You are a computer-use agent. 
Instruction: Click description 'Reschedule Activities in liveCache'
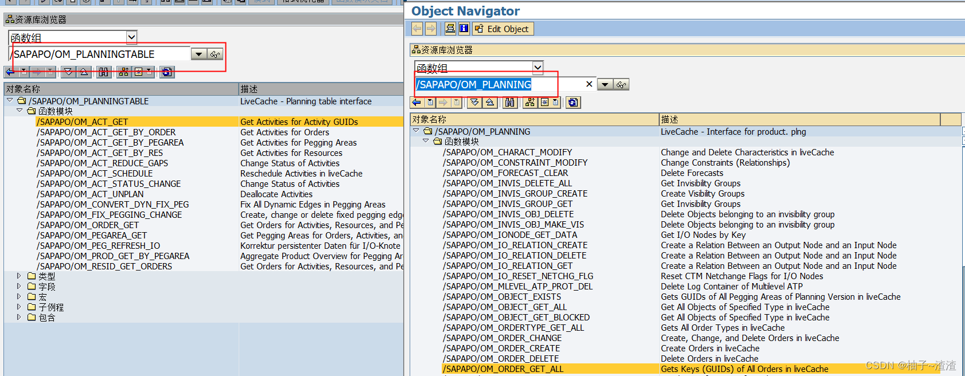(301, 173)
